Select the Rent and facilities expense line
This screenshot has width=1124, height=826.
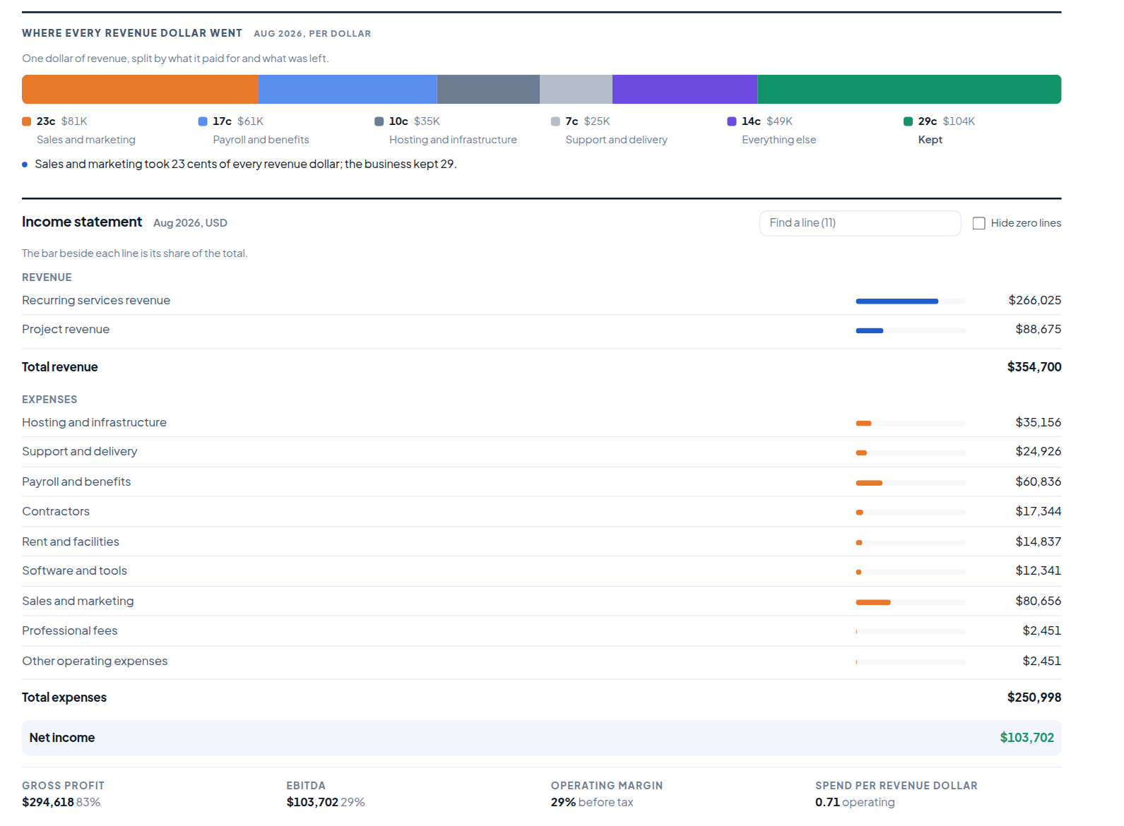click(x=541, y=541)
